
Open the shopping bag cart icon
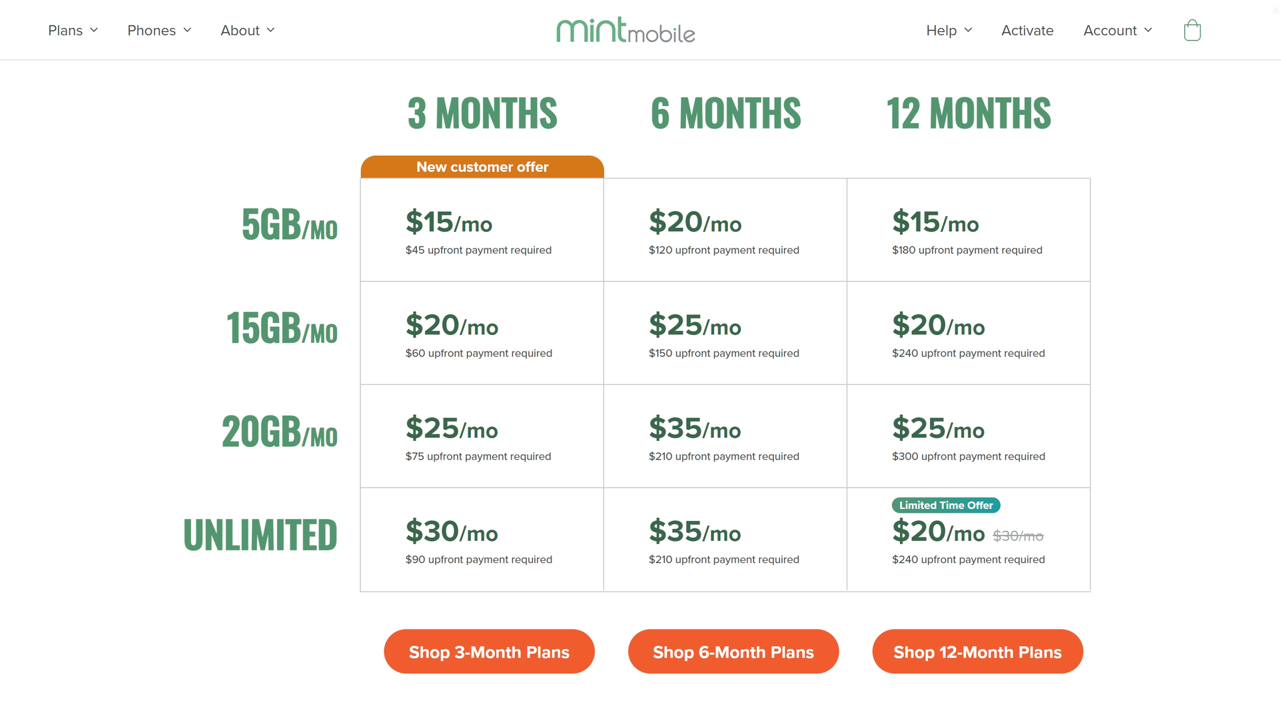(x=1192, y=30)
